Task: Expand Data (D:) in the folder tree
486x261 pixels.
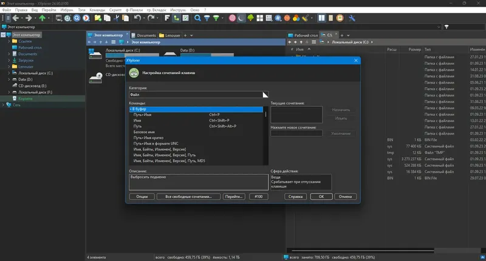Action: pos(9,80)
